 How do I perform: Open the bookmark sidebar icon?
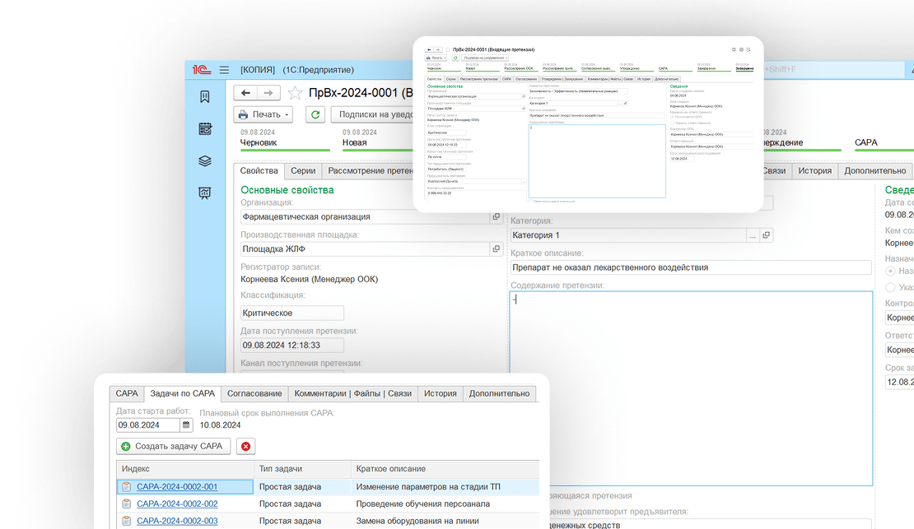204,97
